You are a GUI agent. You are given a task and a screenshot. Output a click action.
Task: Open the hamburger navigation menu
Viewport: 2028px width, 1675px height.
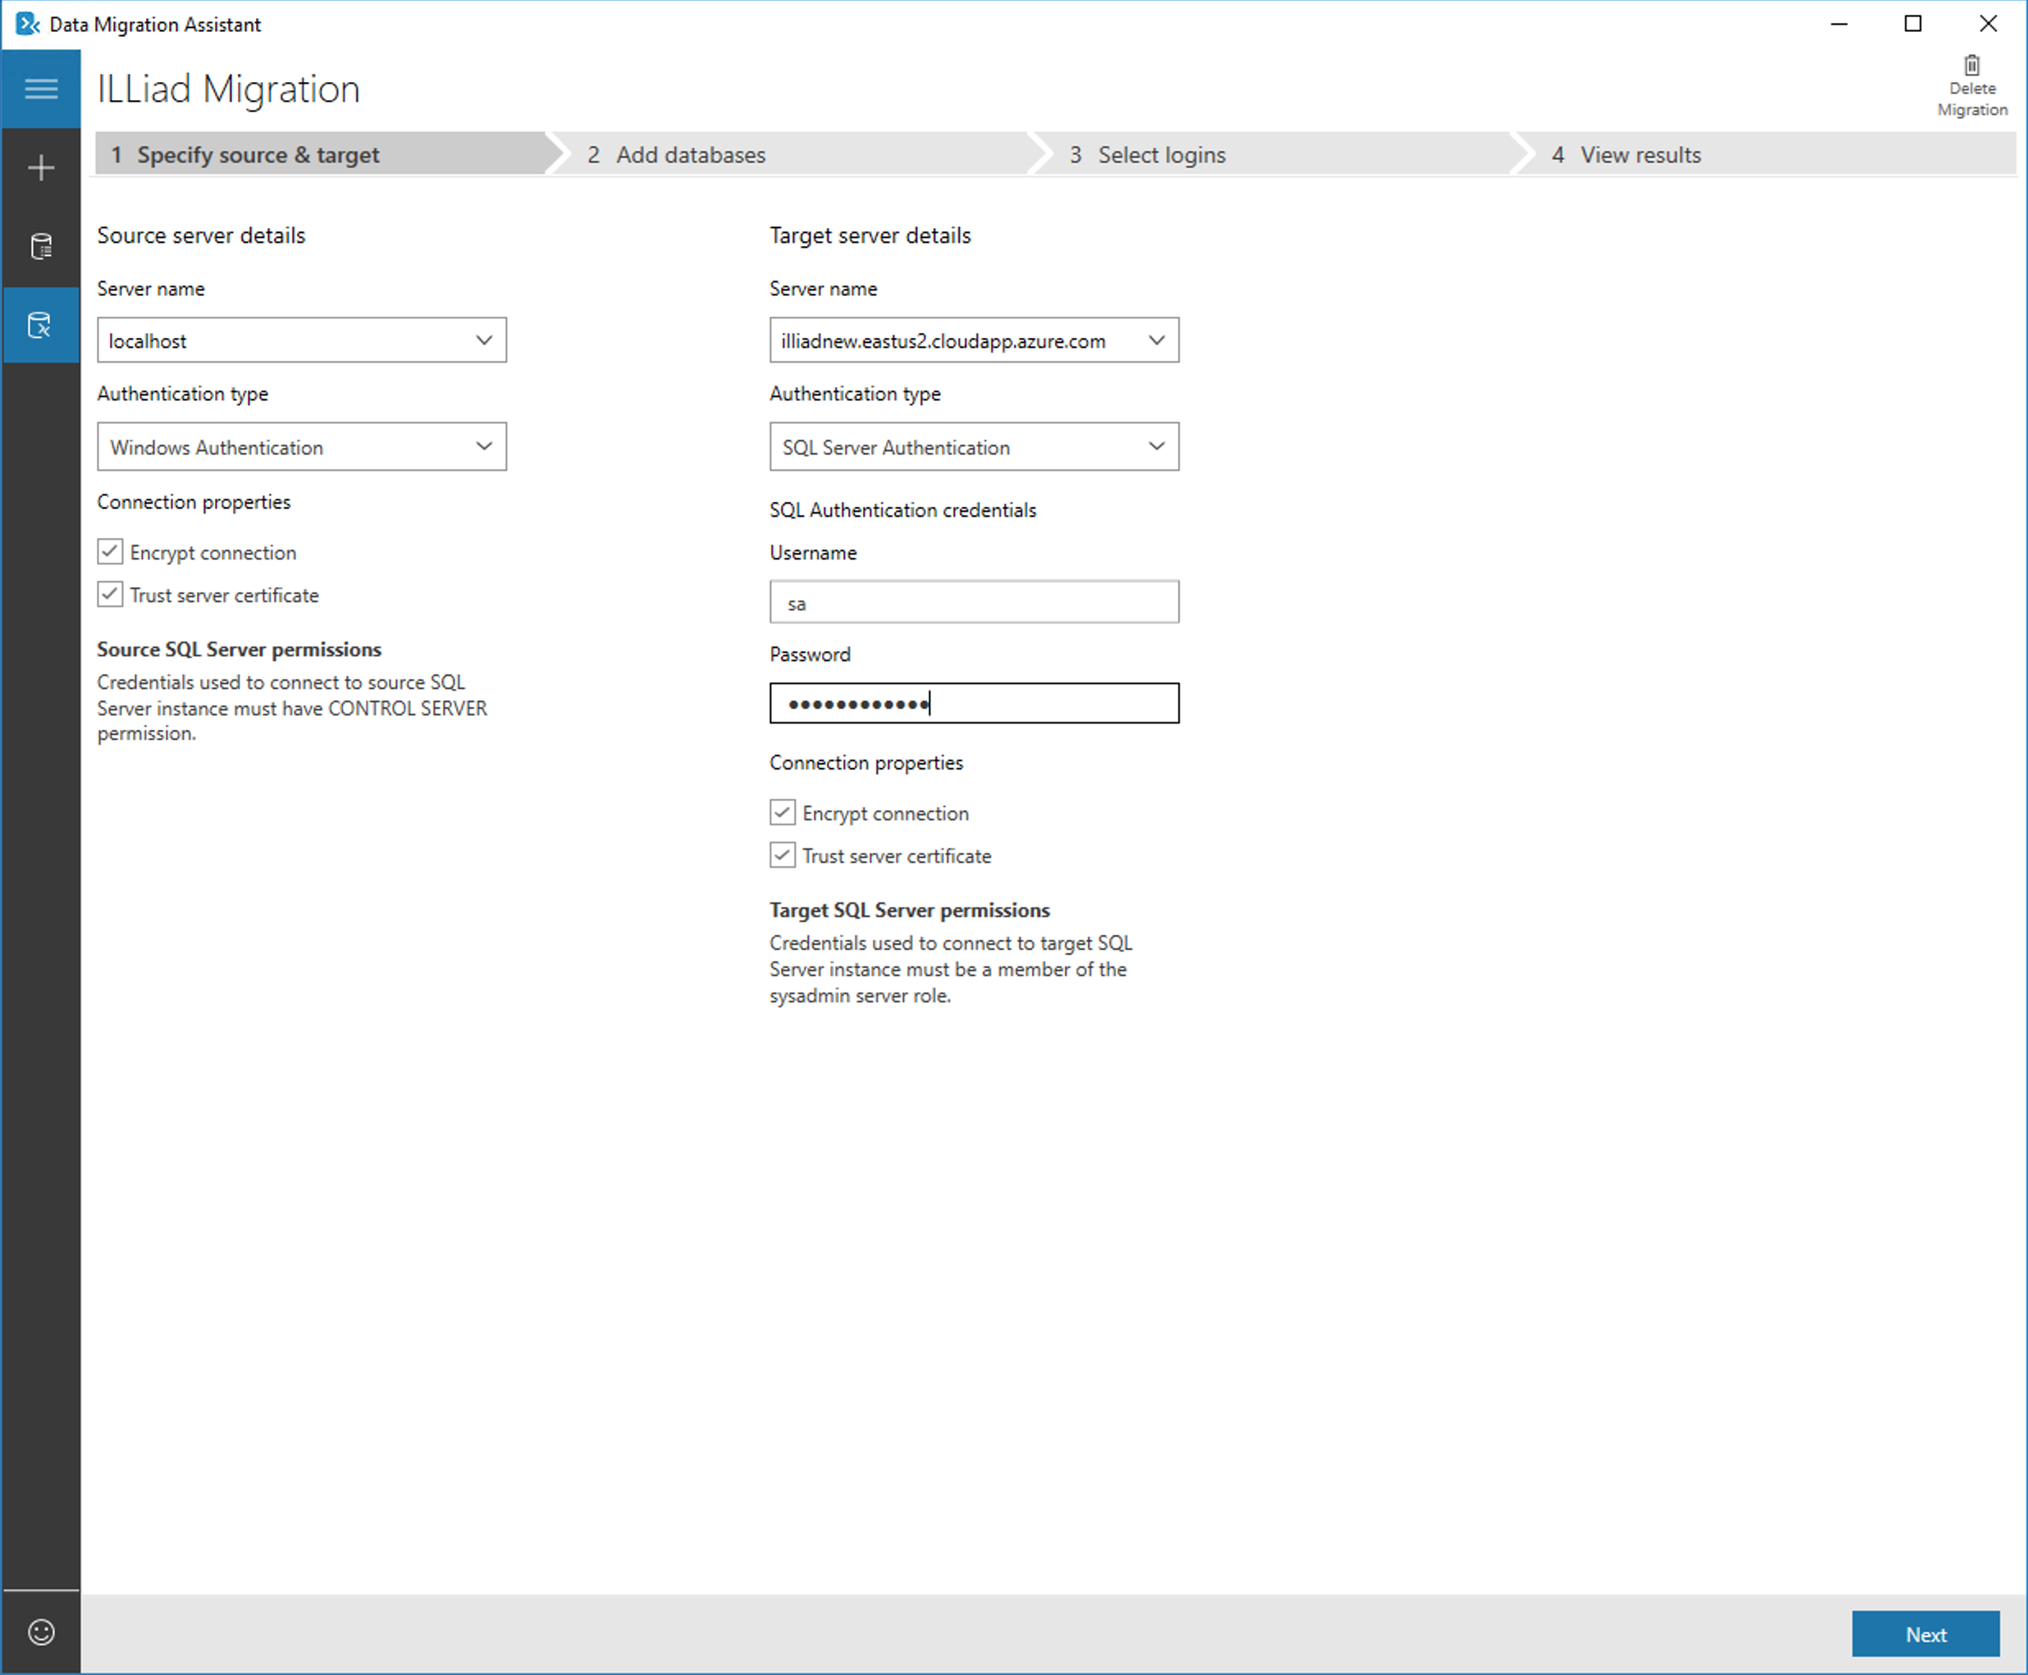coord(40,88)
